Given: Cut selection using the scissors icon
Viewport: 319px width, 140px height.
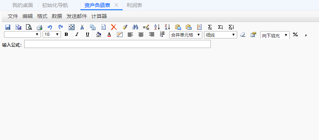Looking at the screenshot, I should pyautogui.click(x=82, y=27).
